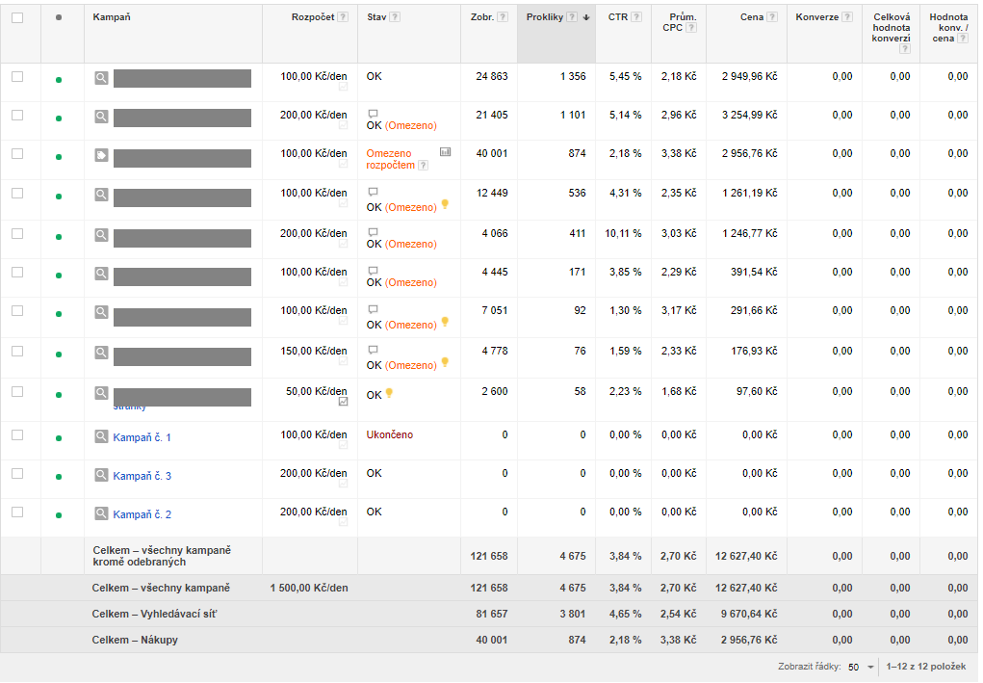The height and width of the screenshot is (683, 983).
Task: Click the search icon beside Kampaň č. 1
Action: tap(101, 436)
